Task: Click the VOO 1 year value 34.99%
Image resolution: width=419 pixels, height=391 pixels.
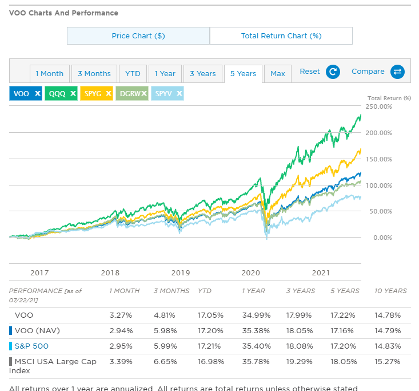Action: tap(256, 315)
